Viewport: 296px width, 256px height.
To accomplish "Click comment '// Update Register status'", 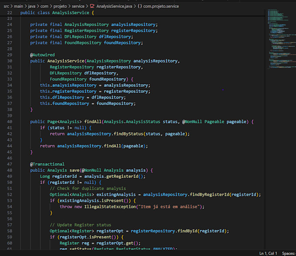I will tap(81, 225).
